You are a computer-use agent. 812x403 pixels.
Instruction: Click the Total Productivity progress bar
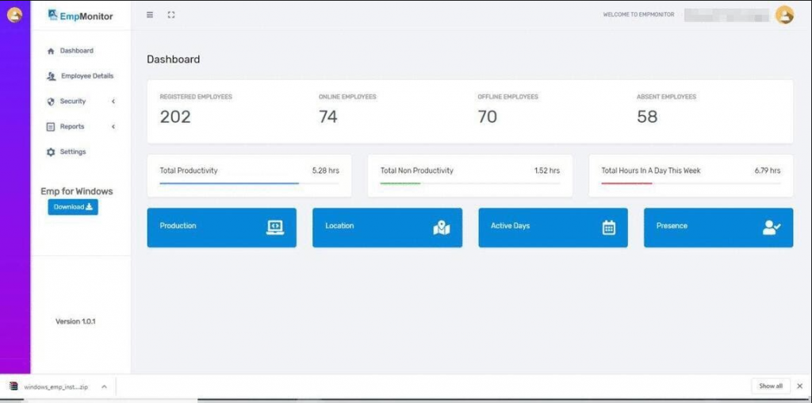point(249,183)
